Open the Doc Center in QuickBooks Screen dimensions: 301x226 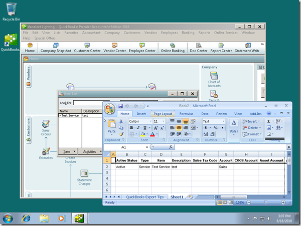199,48
